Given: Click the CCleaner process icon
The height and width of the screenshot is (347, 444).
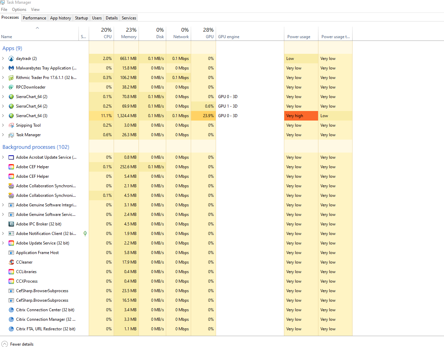Looking at the screenshot, I should 11,262.
